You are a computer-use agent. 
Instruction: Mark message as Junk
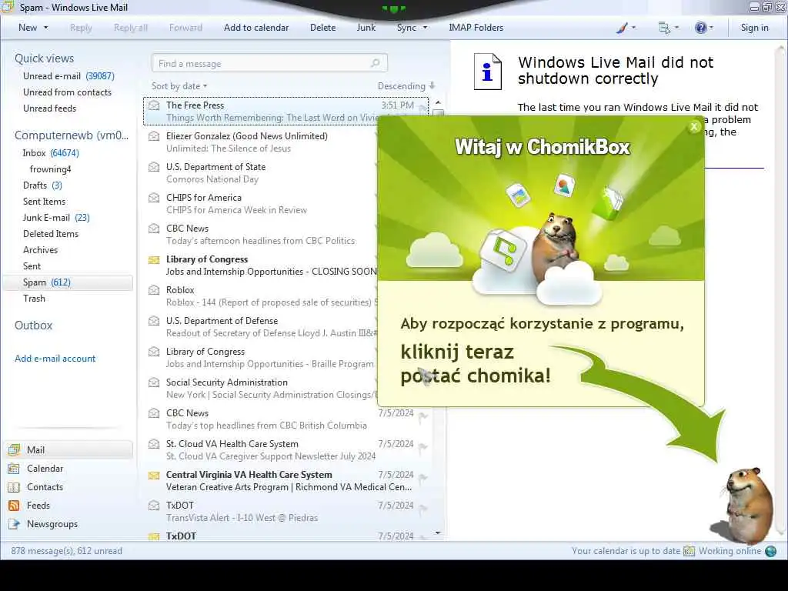pos(366,28)
